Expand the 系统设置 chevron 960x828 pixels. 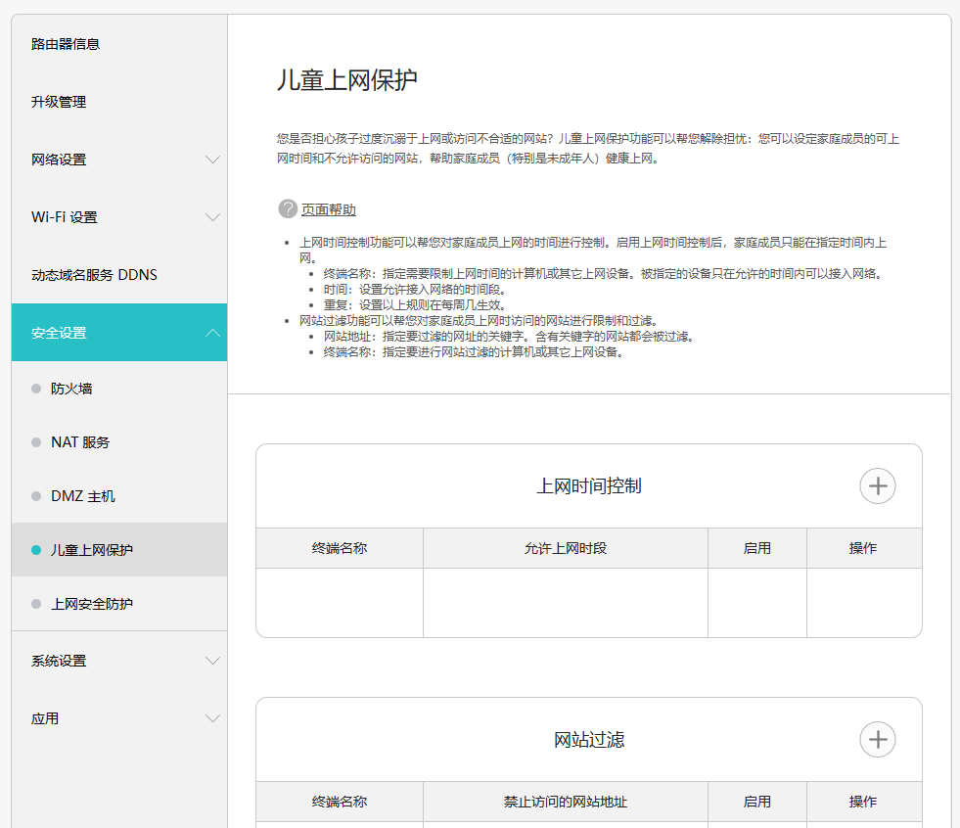(212, 661)
